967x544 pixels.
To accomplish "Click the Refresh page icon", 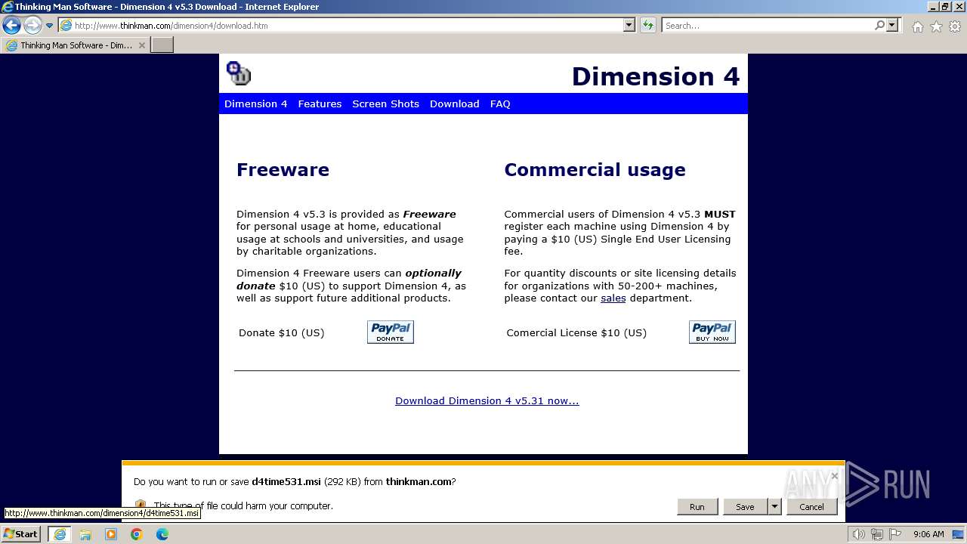I will pos(648,25).
